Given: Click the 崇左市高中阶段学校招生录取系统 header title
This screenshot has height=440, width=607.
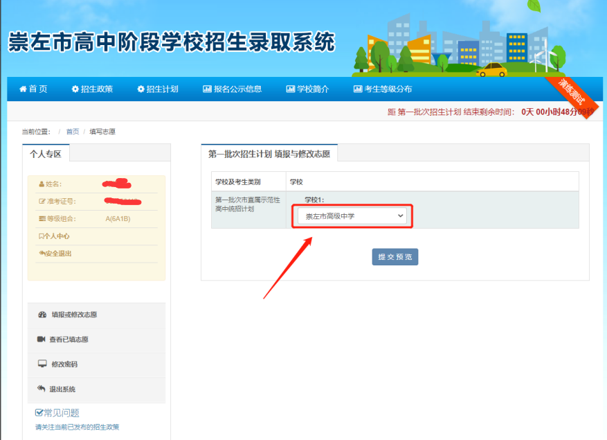Looking at the screenshot, I should (171, 43).
